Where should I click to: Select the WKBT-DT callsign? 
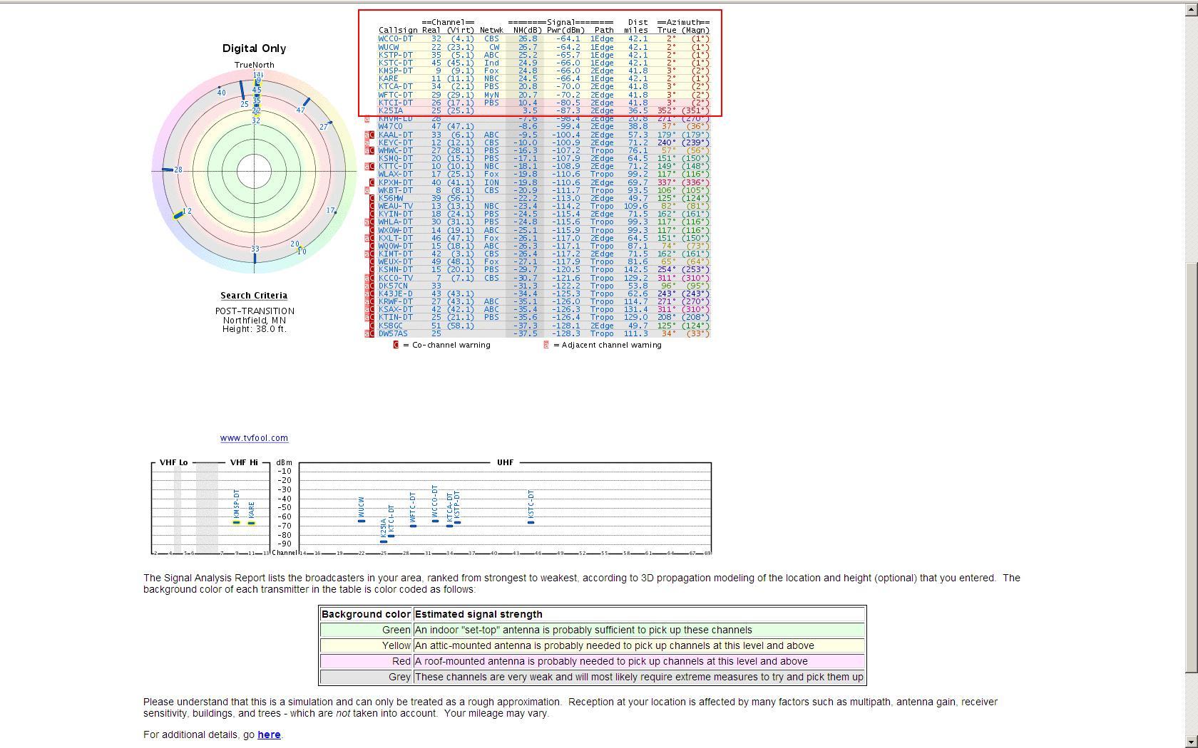click(x=396, y=190)
